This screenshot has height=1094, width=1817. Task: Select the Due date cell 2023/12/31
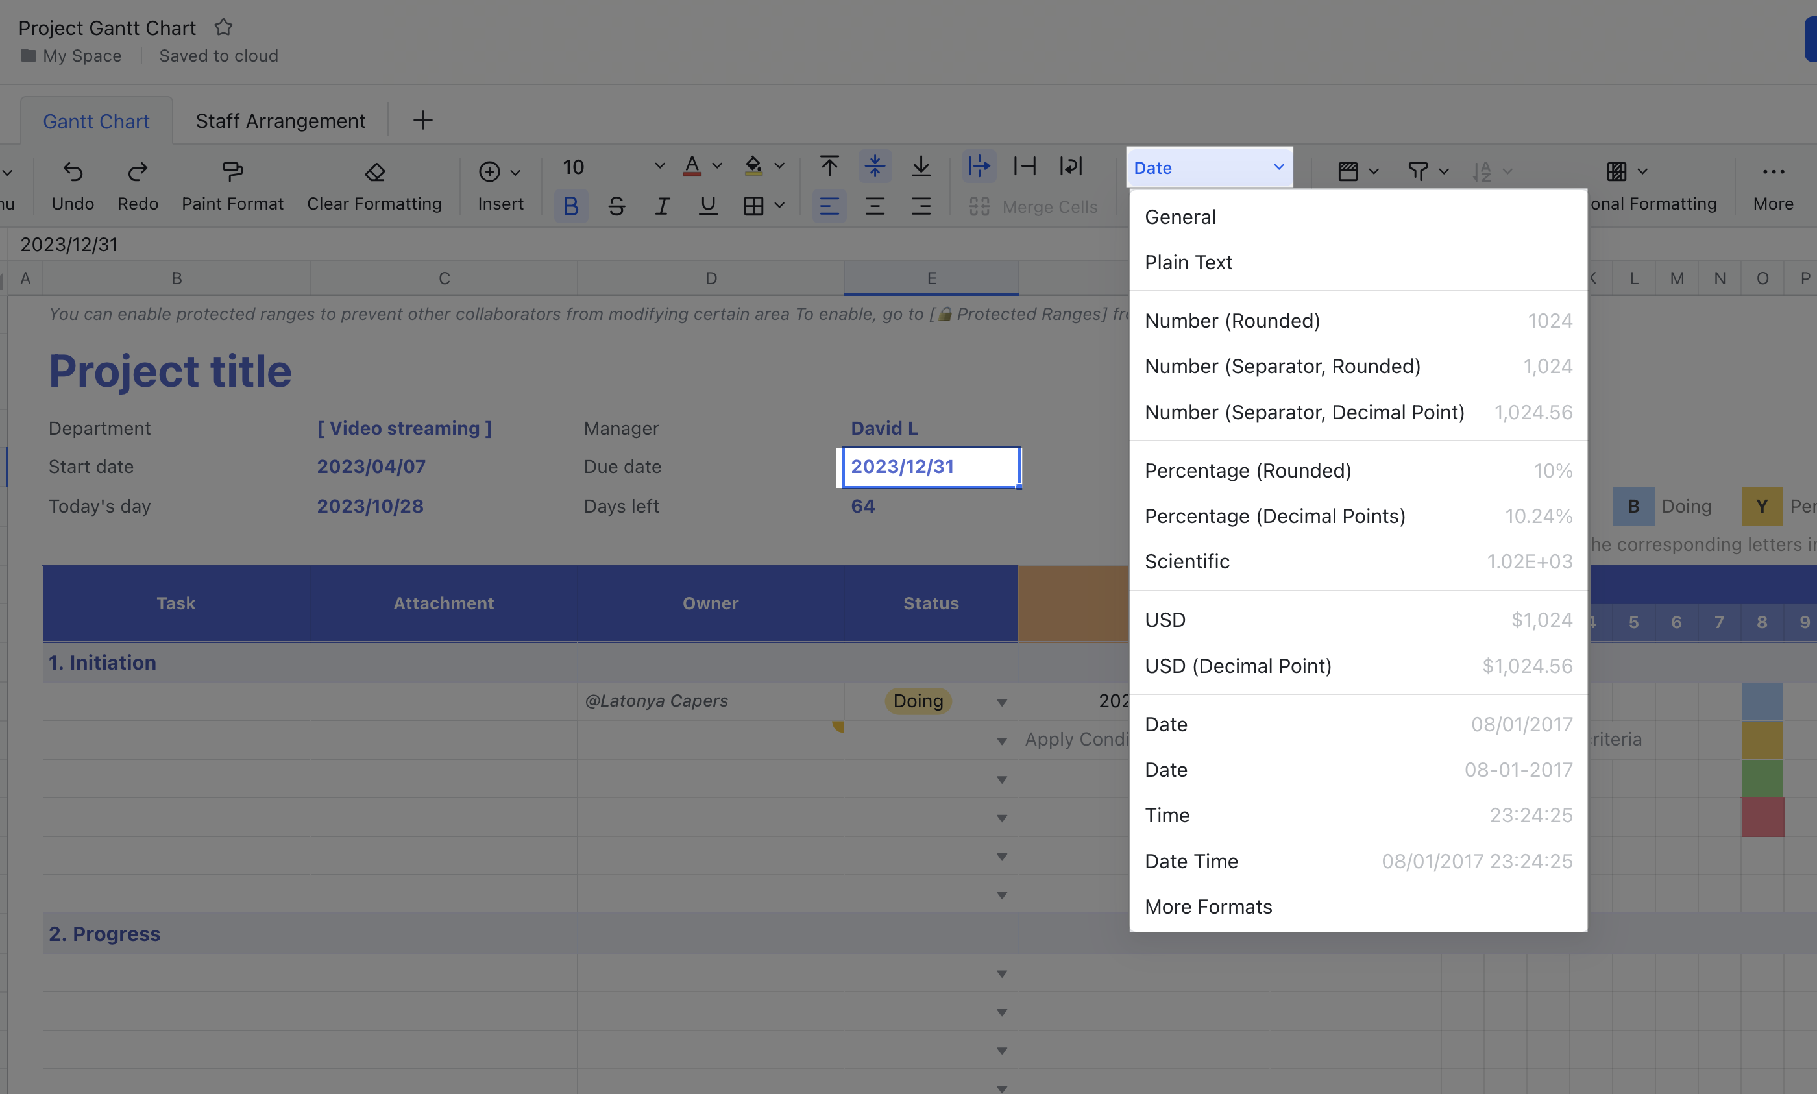coord(931,467)
